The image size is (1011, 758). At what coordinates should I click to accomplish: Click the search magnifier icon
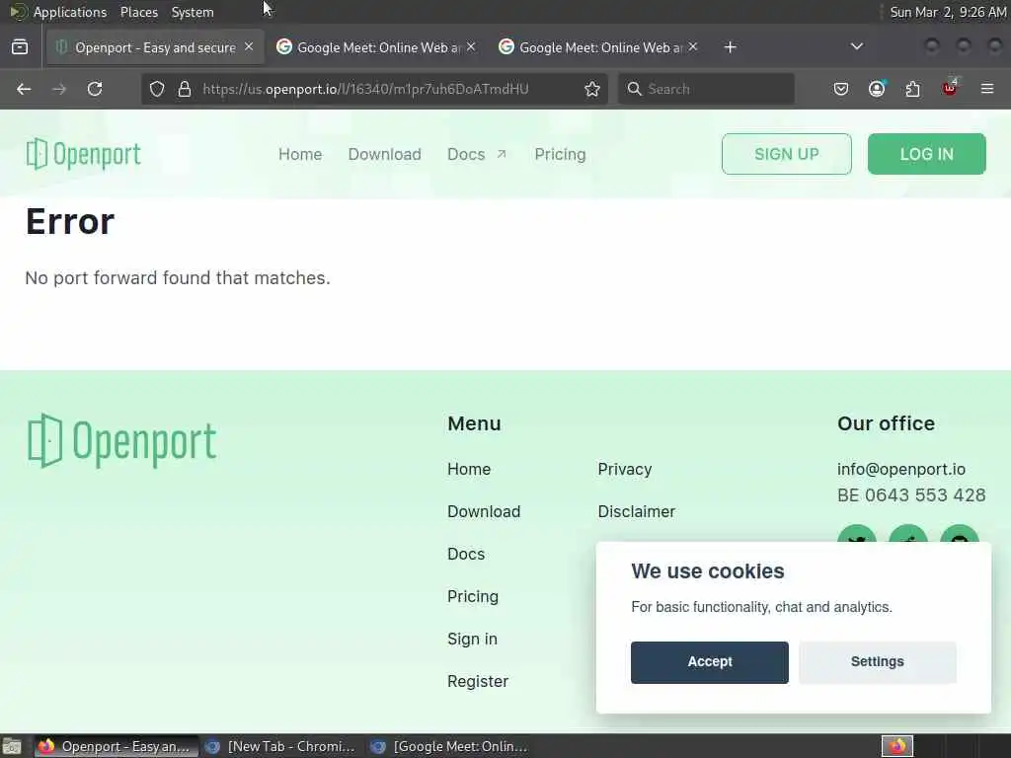(635, 89)
